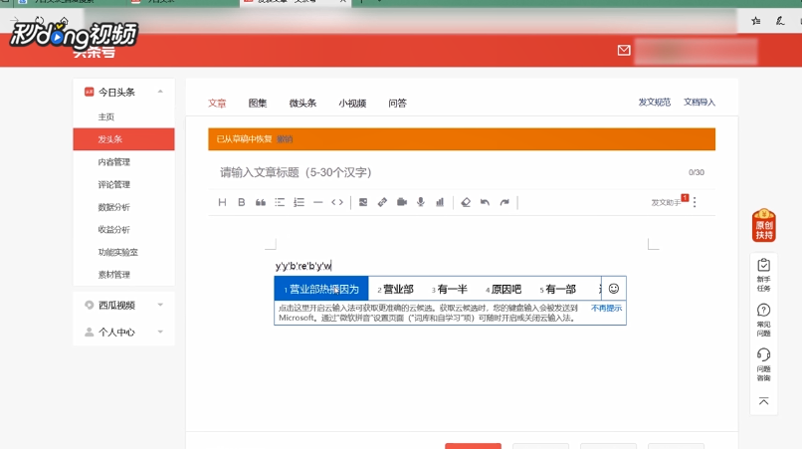This screenshot has height=449, width=802.
Task: Insert a blockquote with quote icon
Action: [261, 202]
